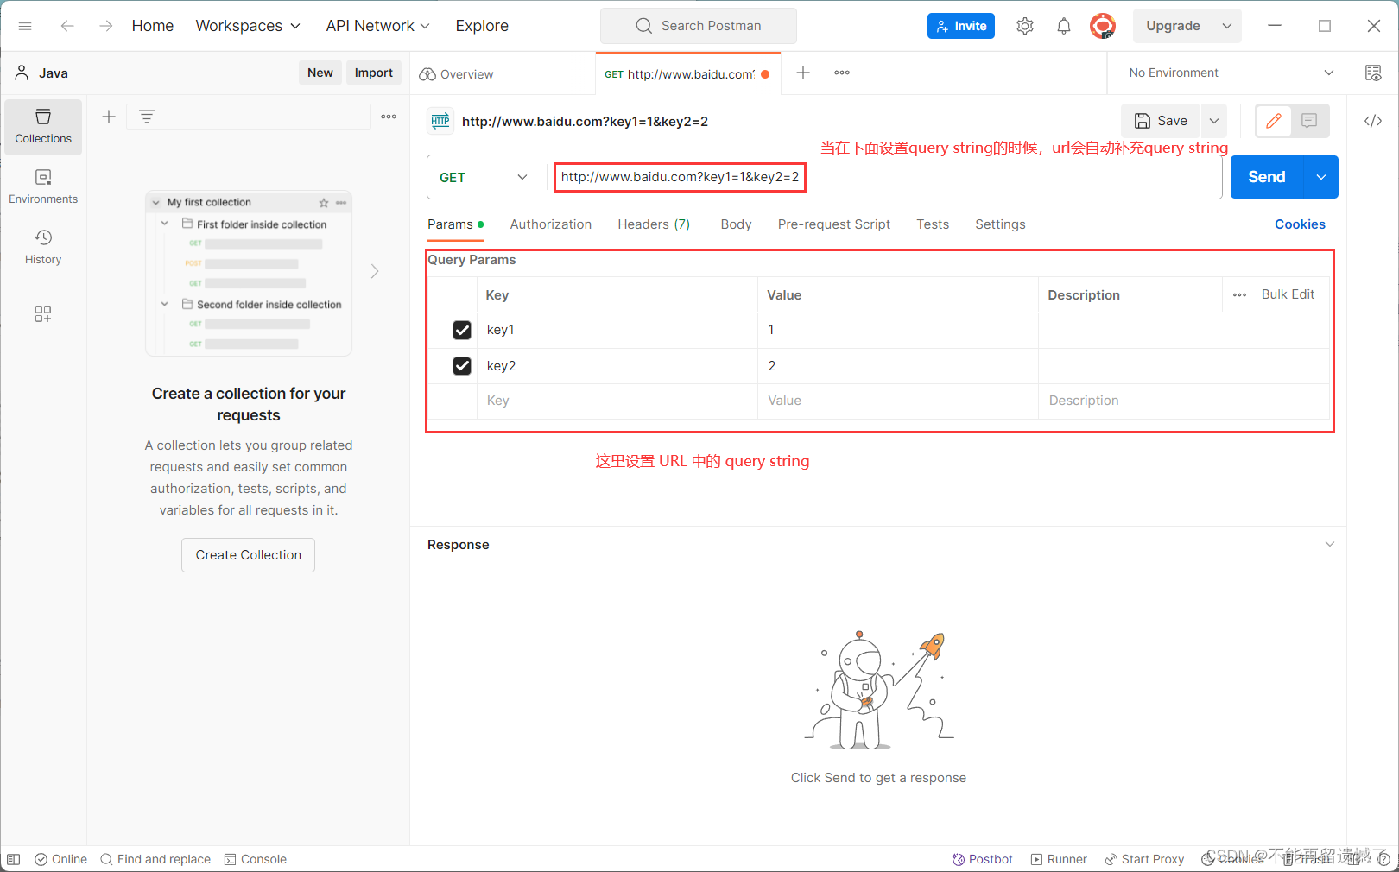Click the Import button
The width and height of the screenshot is (1399, 872).
tap(374, 73)
